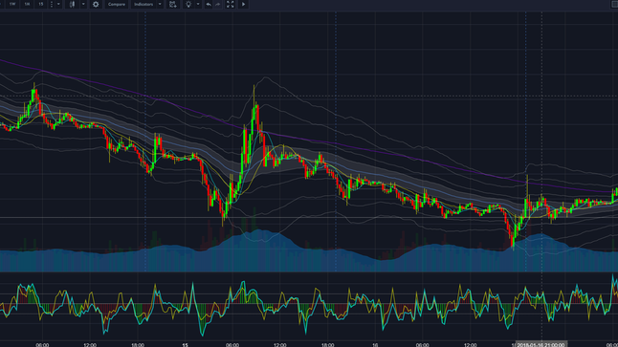The width and height of the screenshot is (618, 347).
Task: Click the top-right panel layout icon
Action: 614,4
